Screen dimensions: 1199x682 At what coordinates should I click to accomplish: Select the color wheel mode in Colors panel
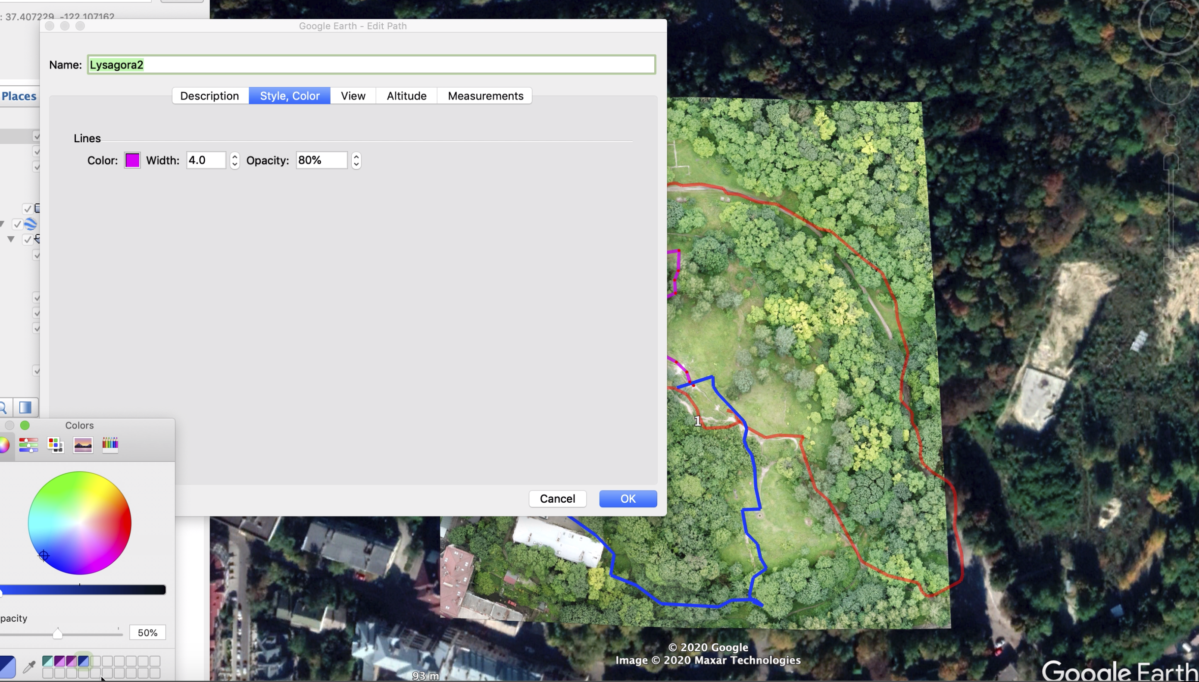(x=4, y=444)
